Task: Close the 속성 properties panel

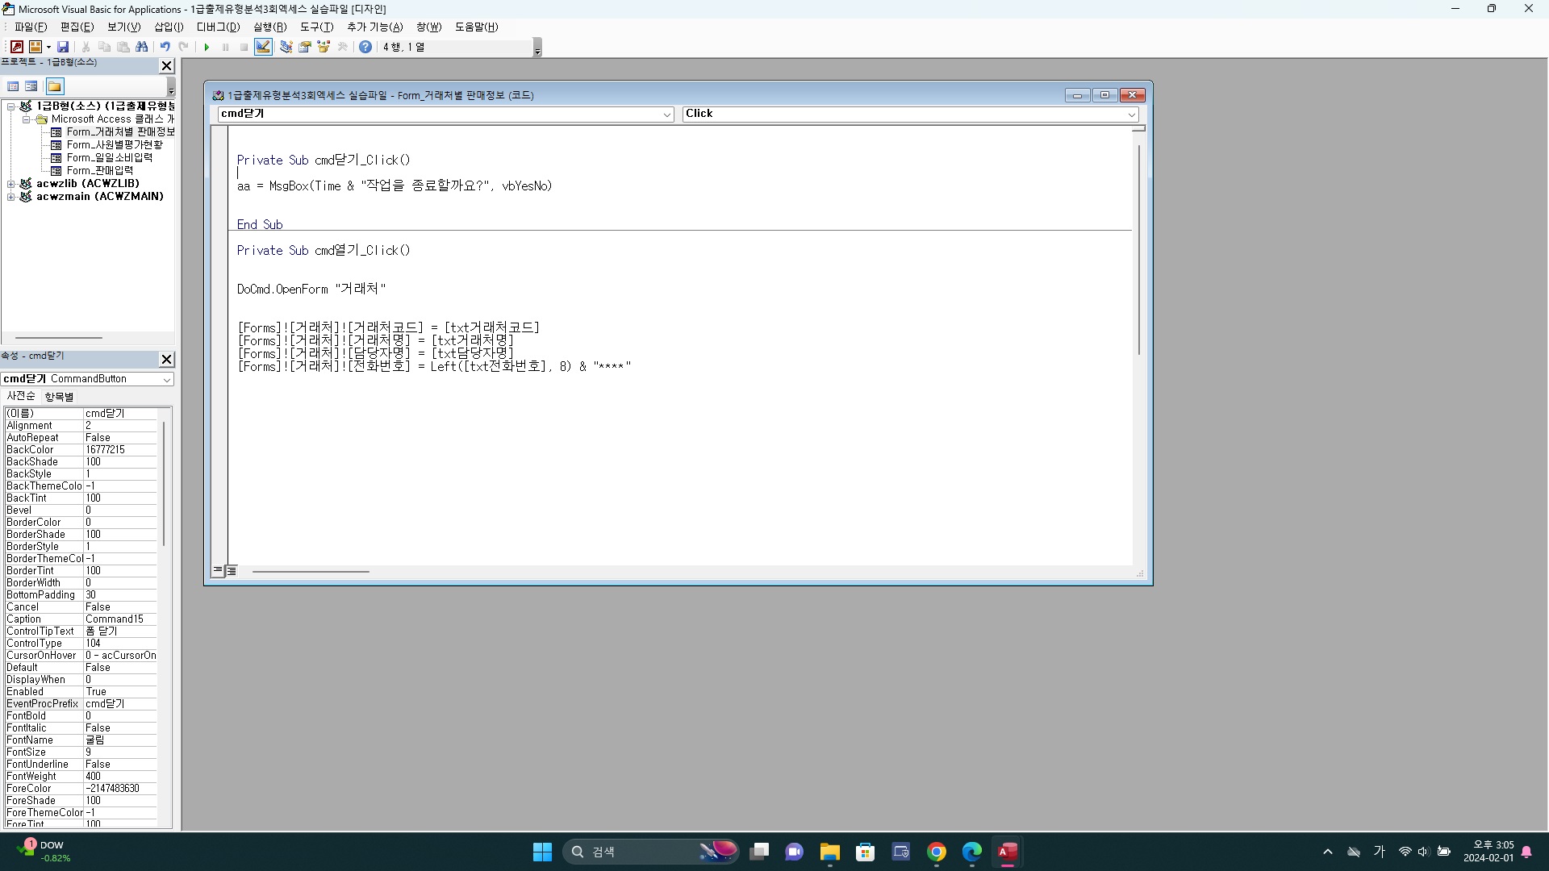Action: pyautogui.click(x=166, y=359)
